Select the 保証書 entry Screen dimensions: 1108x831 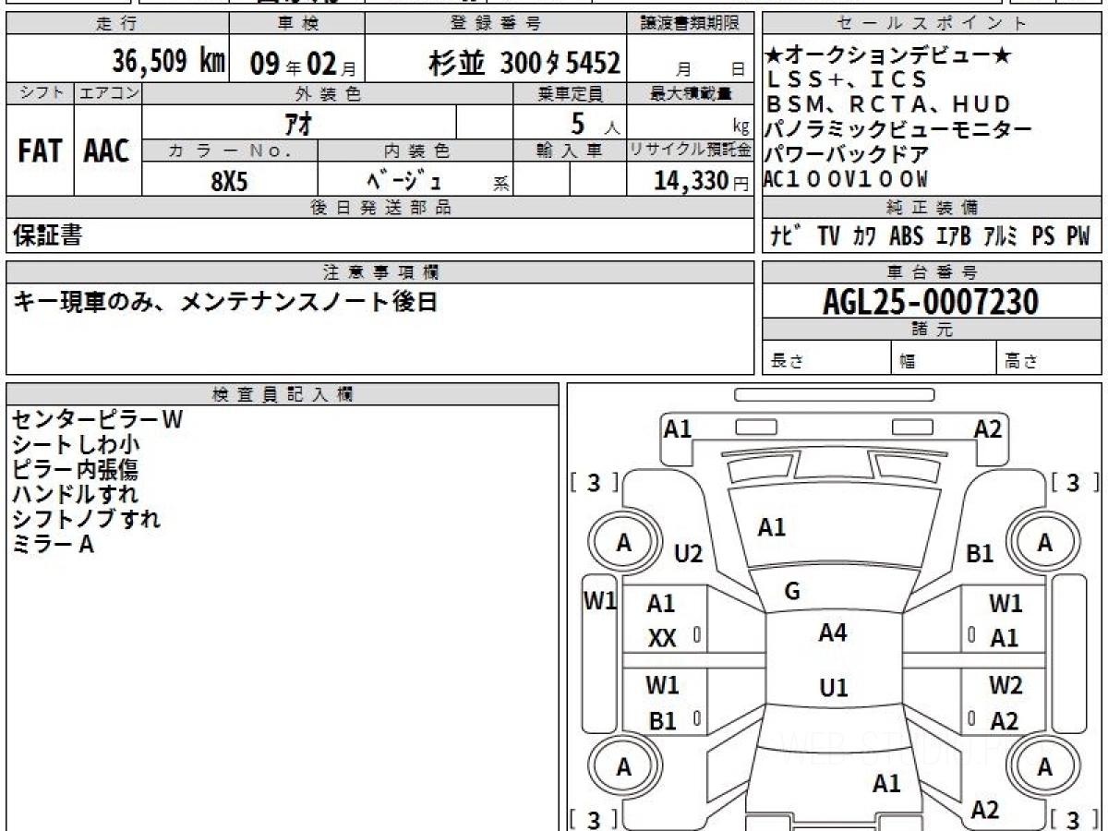[47, 235]
